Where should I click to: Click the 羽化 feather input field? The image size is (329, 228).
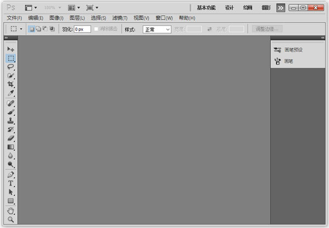click(82, 29)
